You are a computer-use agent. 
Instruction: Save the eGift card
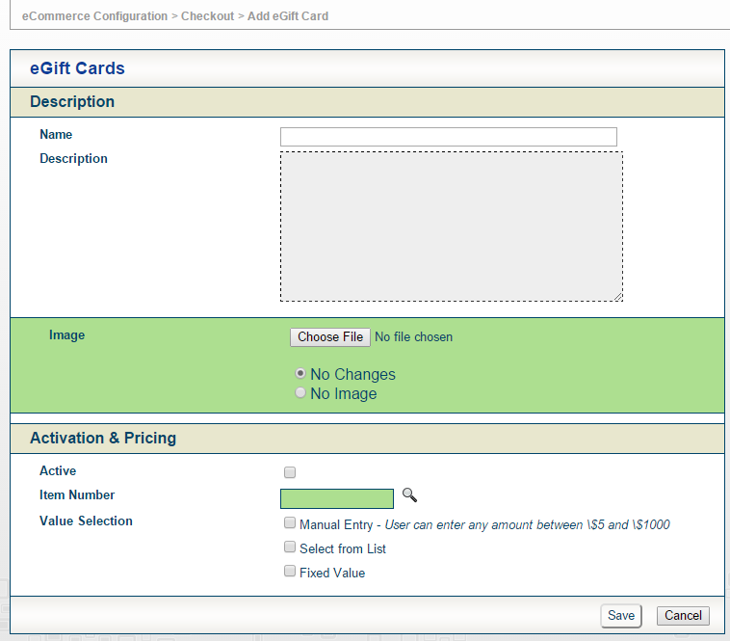620,616
